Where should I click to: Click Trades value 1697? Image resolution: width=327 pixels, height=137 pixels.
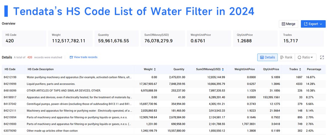pos(299,77)
